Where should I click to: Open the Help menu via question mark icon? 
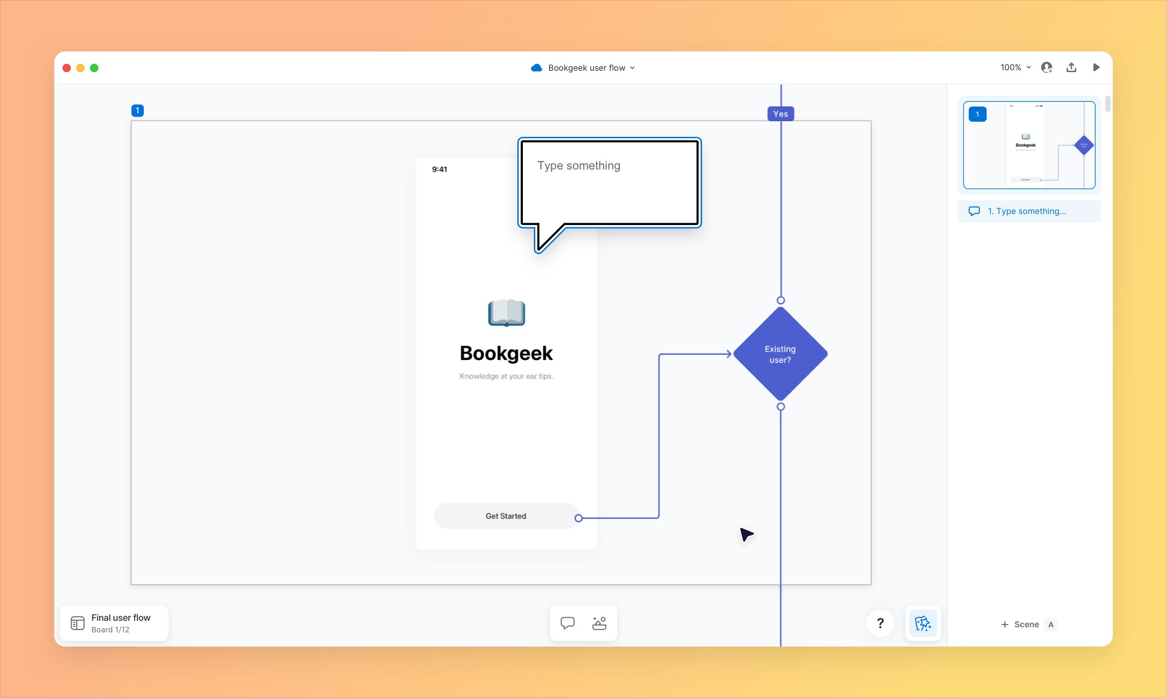click(x=880, y=623)
